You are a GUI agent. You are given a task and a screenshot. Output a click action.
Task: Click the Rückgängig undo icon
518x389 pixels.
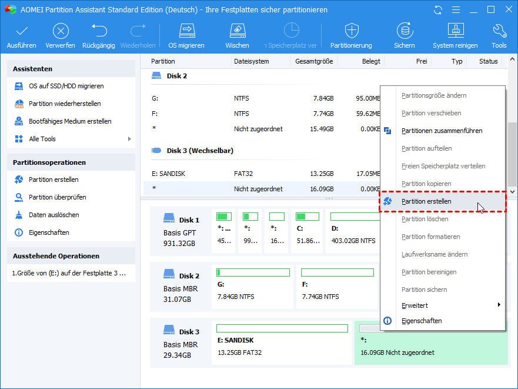[x=99, y=31]
